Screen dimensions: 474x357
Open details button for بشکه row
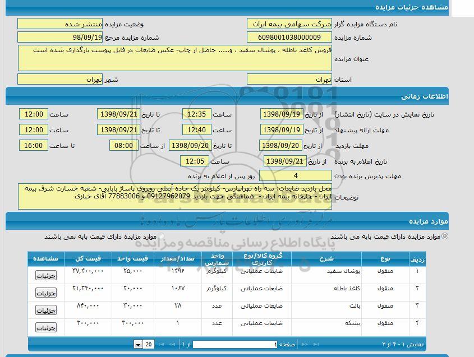point(45,328)
